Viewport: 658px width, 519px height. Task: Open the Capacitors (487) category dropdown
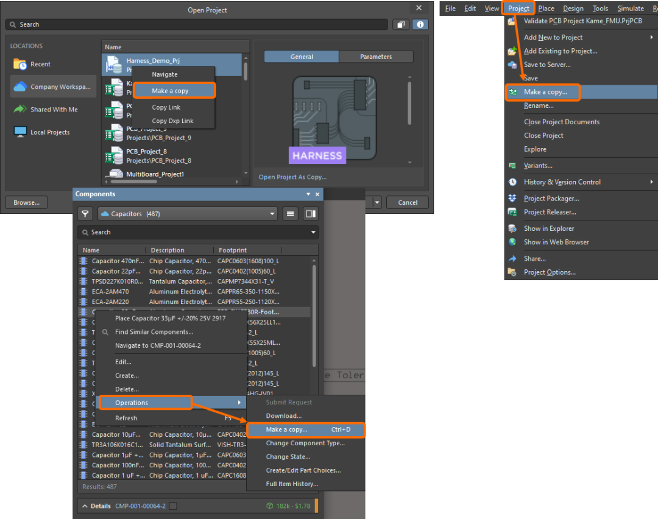point(188,214)
